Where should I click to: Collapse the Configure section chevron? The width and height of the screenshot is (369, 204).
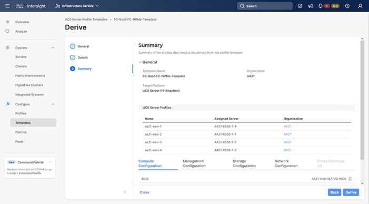[53, 104]
